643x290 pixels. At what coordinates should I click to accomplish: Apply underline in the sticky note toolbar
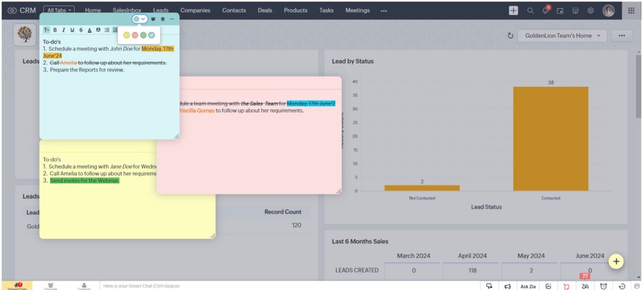coord(72,30)
